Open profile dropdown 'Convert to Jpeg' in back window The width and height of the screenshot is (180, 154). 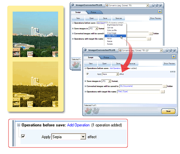pyautogui.click(x=148, y=5)
